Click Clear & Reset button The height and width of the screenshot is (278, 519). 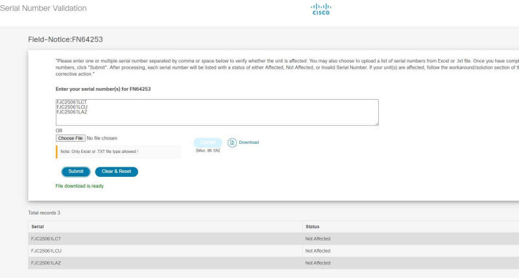(x=117, y=172)
